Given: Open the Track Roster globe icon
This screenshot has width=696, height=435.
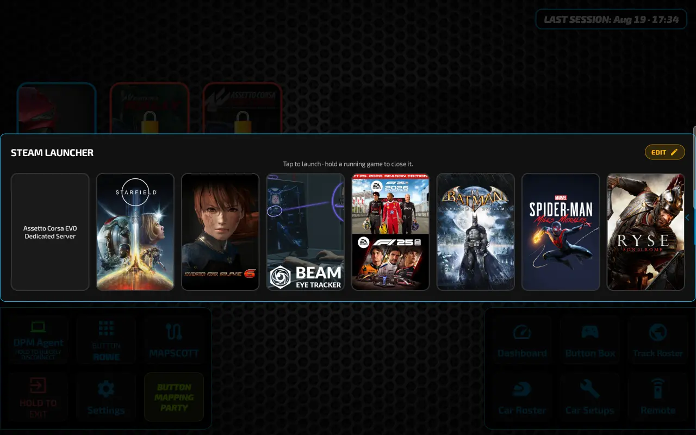Looking at the screenshot, I should tap(658, 332).
